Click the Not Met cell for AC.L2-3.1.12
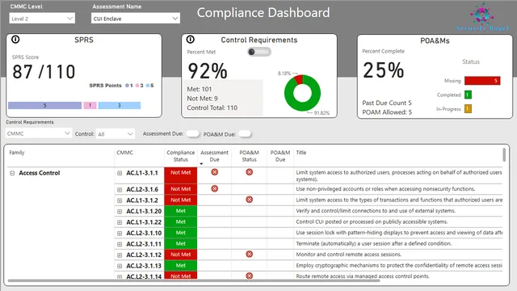Image resolution: width=517 pixels, height=291 pixels. [181, 255]
